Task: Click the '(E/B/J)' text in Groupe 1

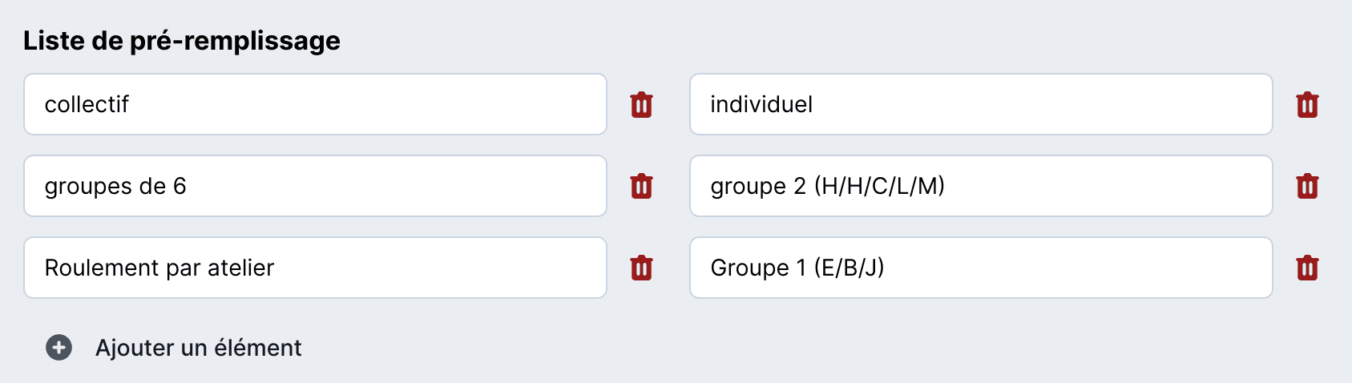Action: tap(849, 268)
